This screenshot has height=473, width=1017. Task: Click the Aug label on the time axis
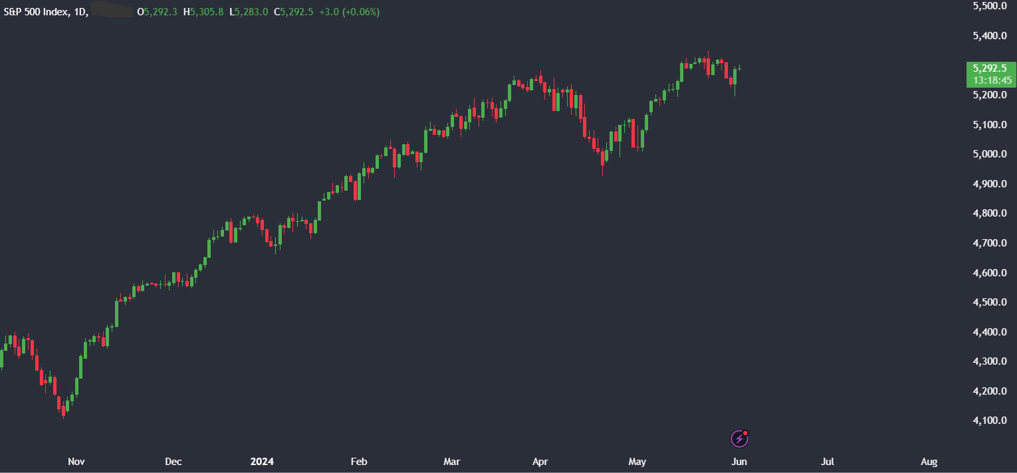929,462
